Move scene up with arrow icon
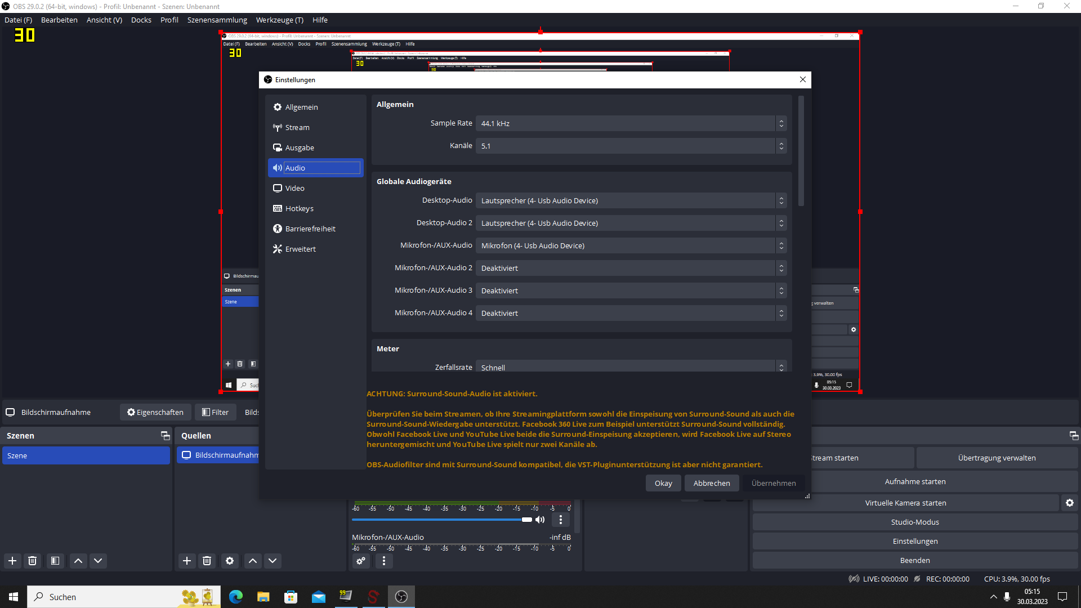Screen dimensions: 1081x608 click(78, 561)
